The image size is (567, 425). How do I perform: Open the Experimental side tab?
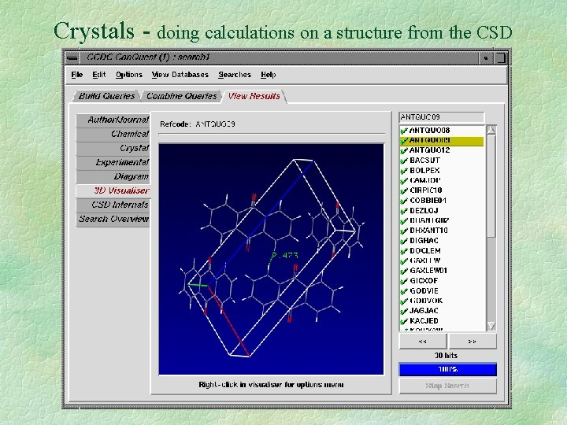click(113, 162)
